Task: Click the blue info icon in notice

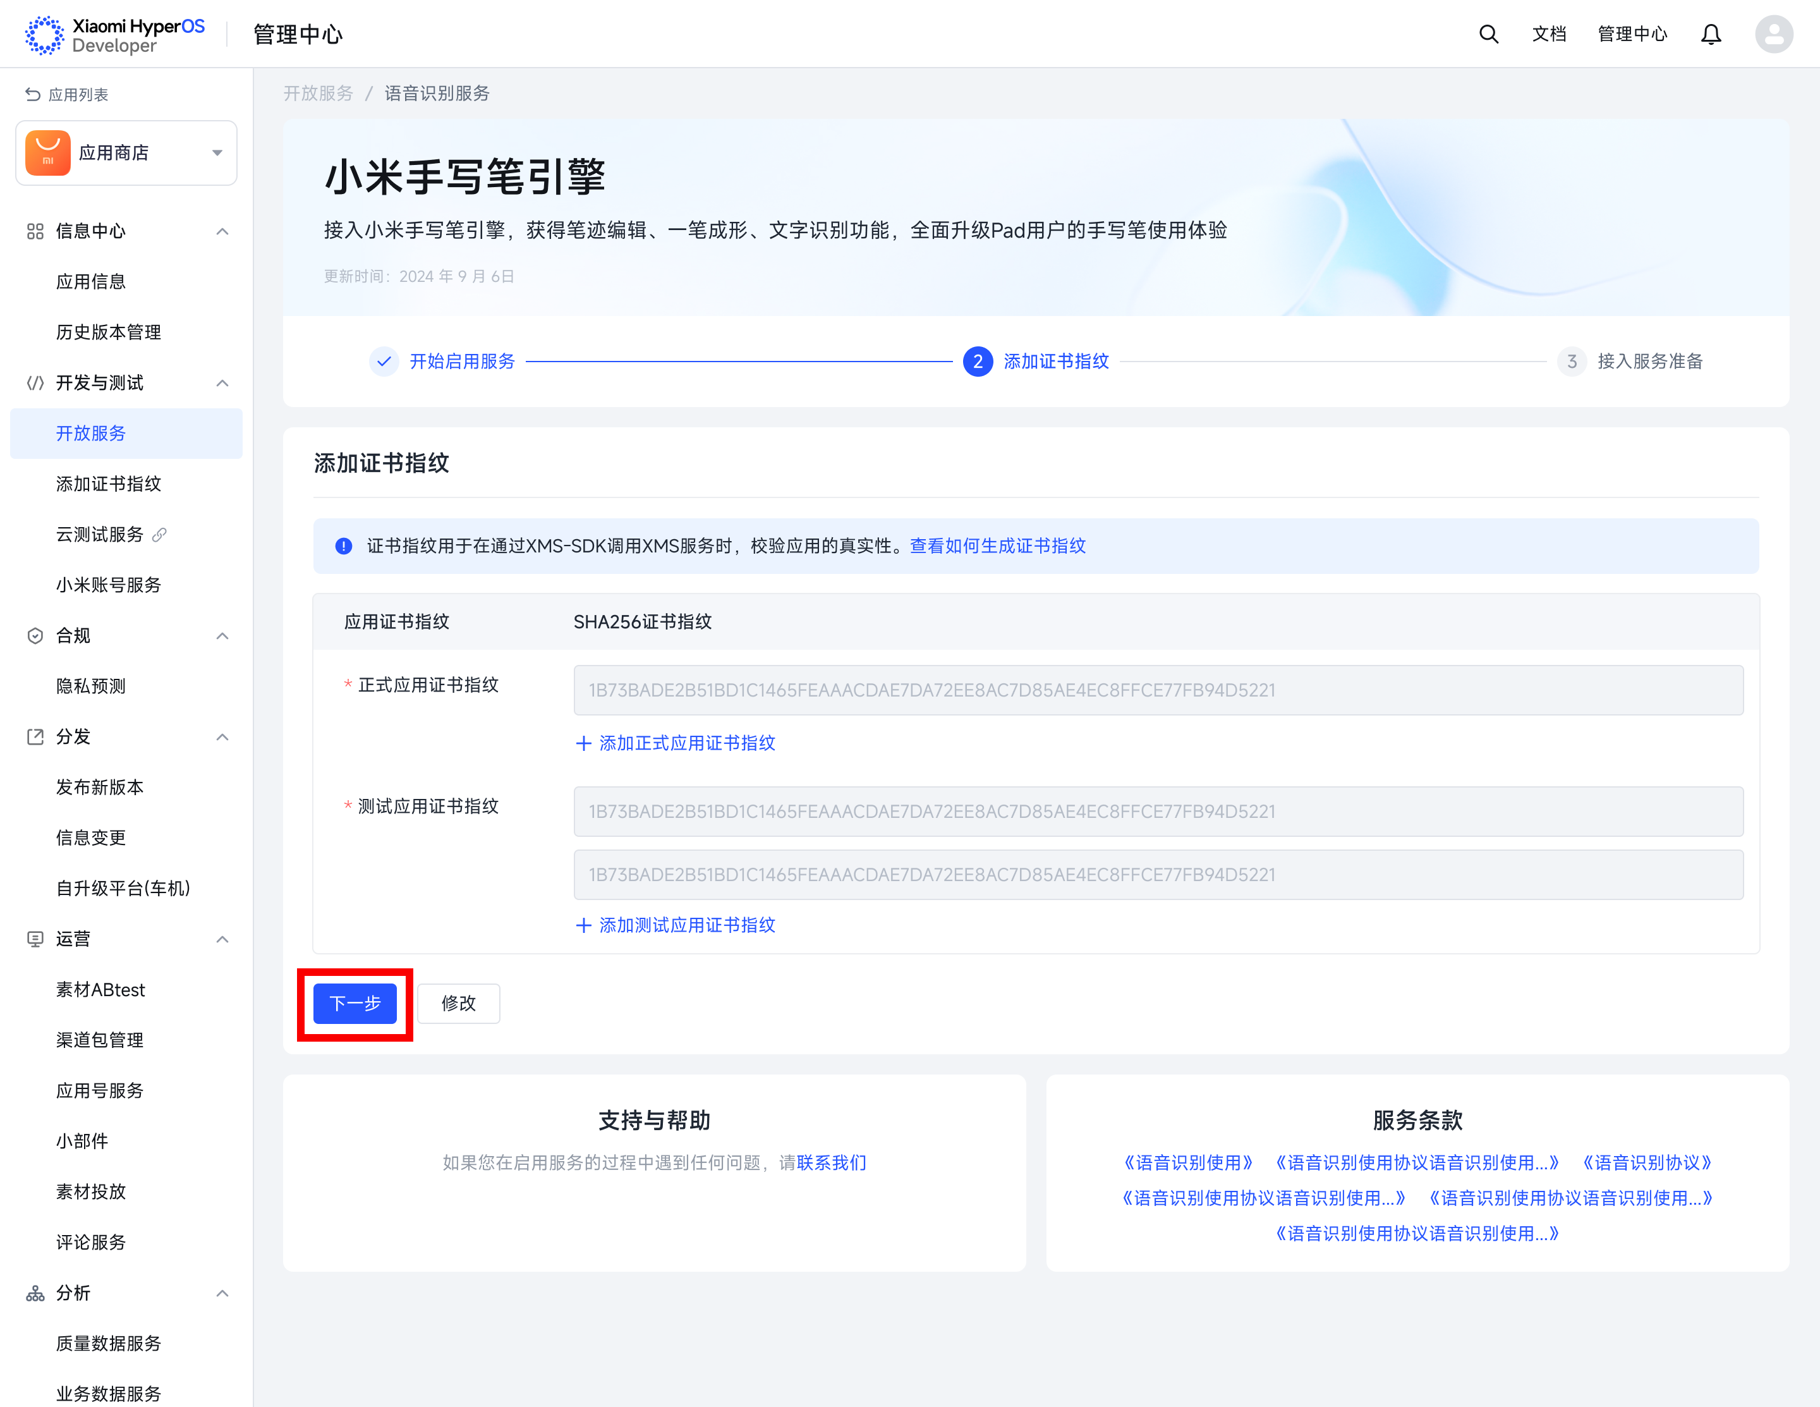Action: click(x=343, y=546)
